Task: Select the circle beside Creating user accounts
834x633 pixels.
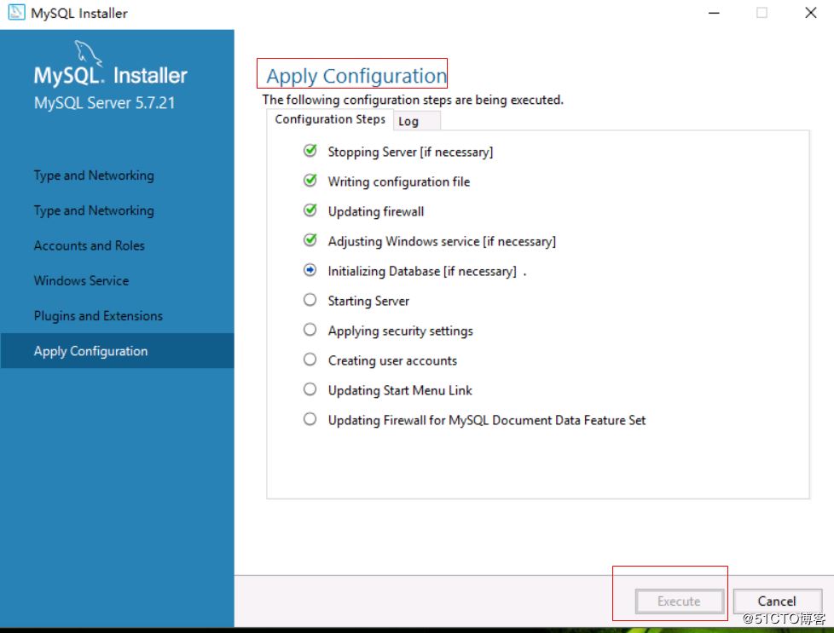Action: (310, 359)
